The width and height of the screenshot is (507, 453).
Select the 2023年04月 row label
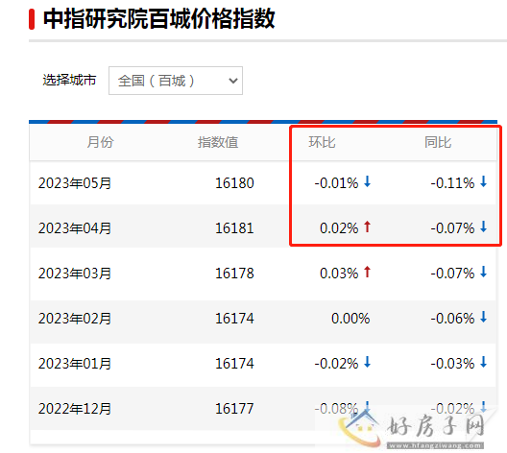point(75,228)
